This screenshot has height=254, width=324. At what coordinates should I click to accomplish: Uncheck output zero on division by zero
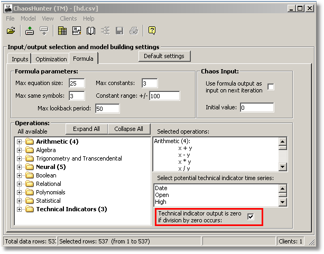(251, 217)
